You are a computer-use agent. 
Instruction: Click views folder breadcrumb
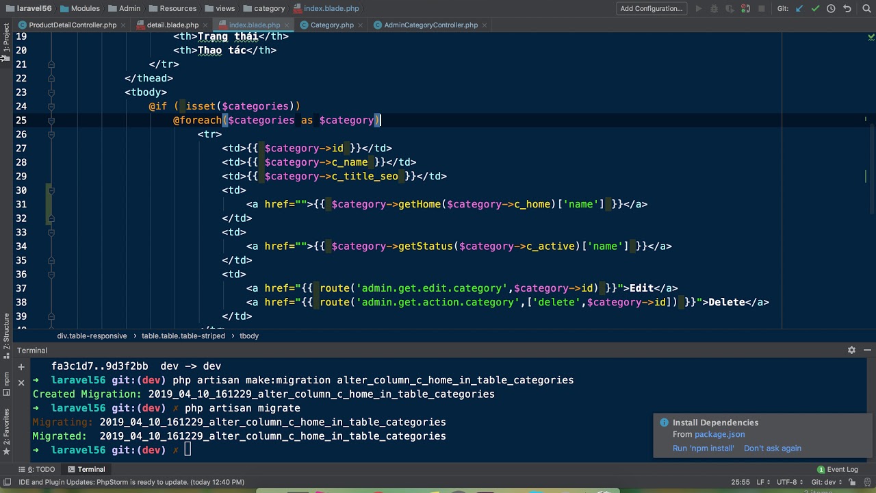coord(220,9)
